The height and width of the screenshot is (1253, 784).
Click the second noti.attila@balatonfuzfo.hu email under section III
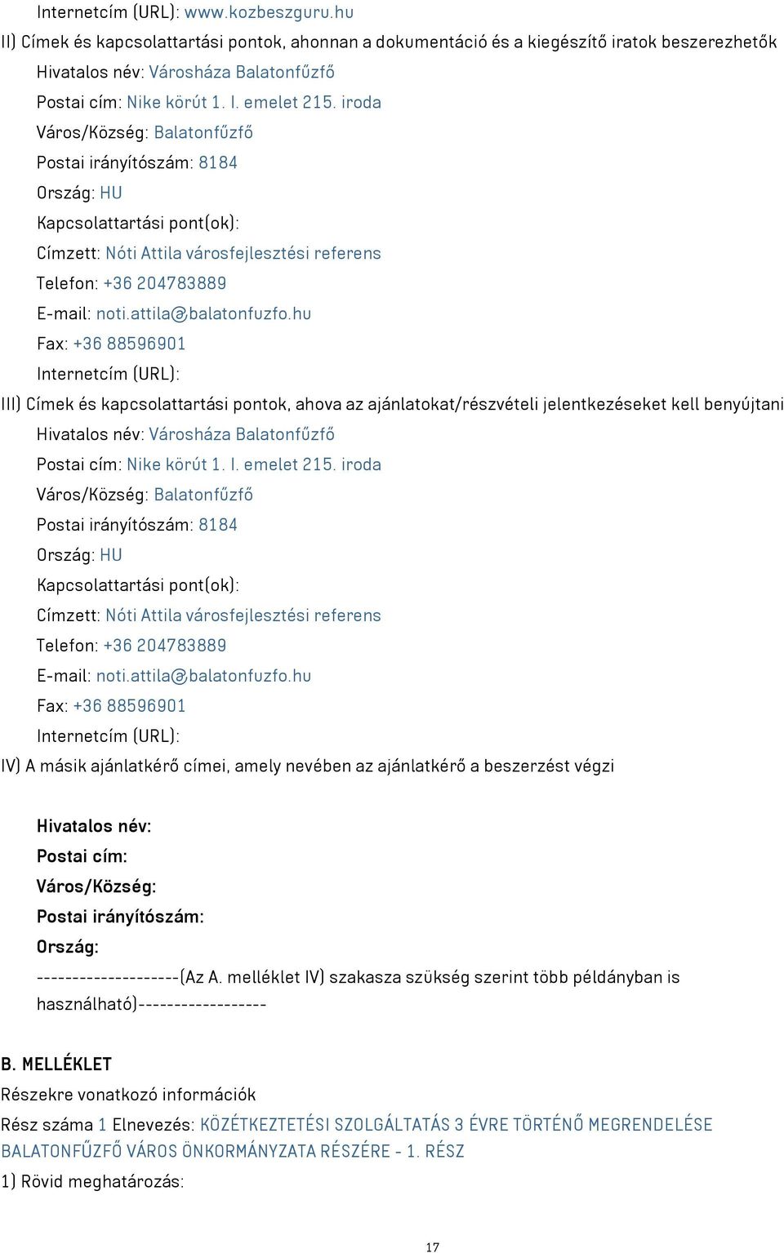click(x=203, y=676)
